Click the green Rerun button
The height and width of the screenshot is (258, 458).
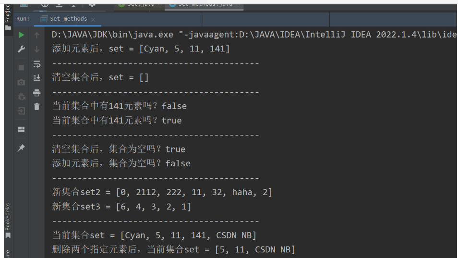21,35
